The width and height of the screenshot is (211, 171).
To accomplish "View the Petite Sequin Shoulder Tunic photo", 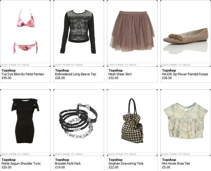I will [25, 121].
